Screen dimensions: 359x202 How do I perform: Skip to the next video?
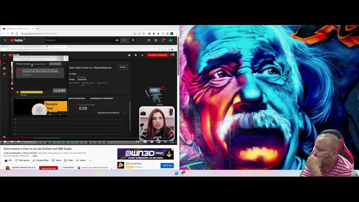(12, 142)
